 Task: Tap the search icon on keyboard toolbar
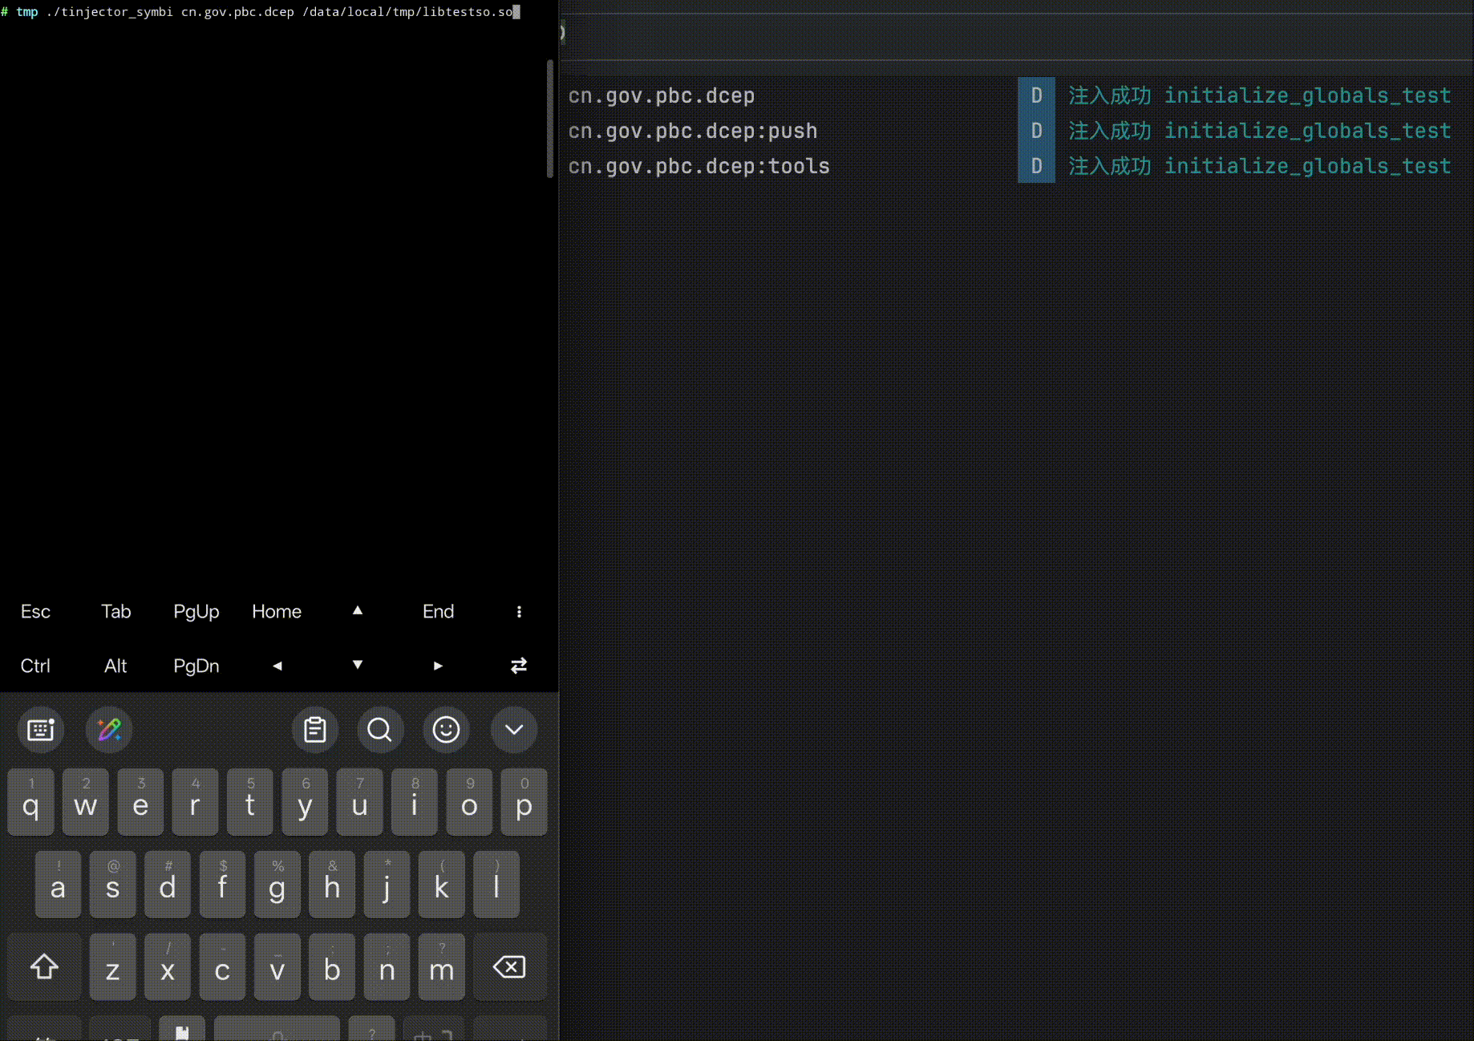[x=380, y=730]
